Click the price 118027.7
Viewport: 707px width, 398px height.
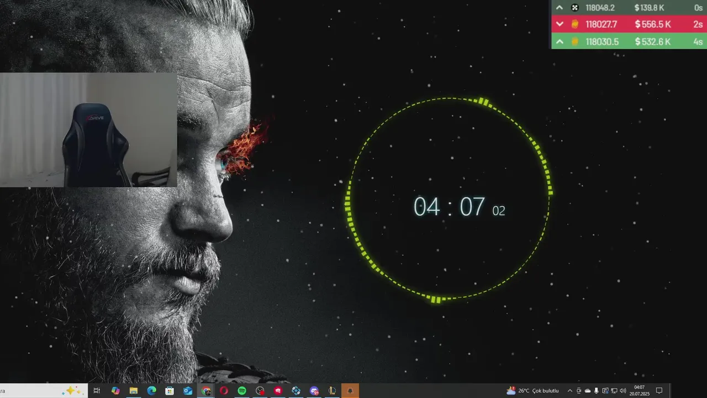click(x=602, y=24)
